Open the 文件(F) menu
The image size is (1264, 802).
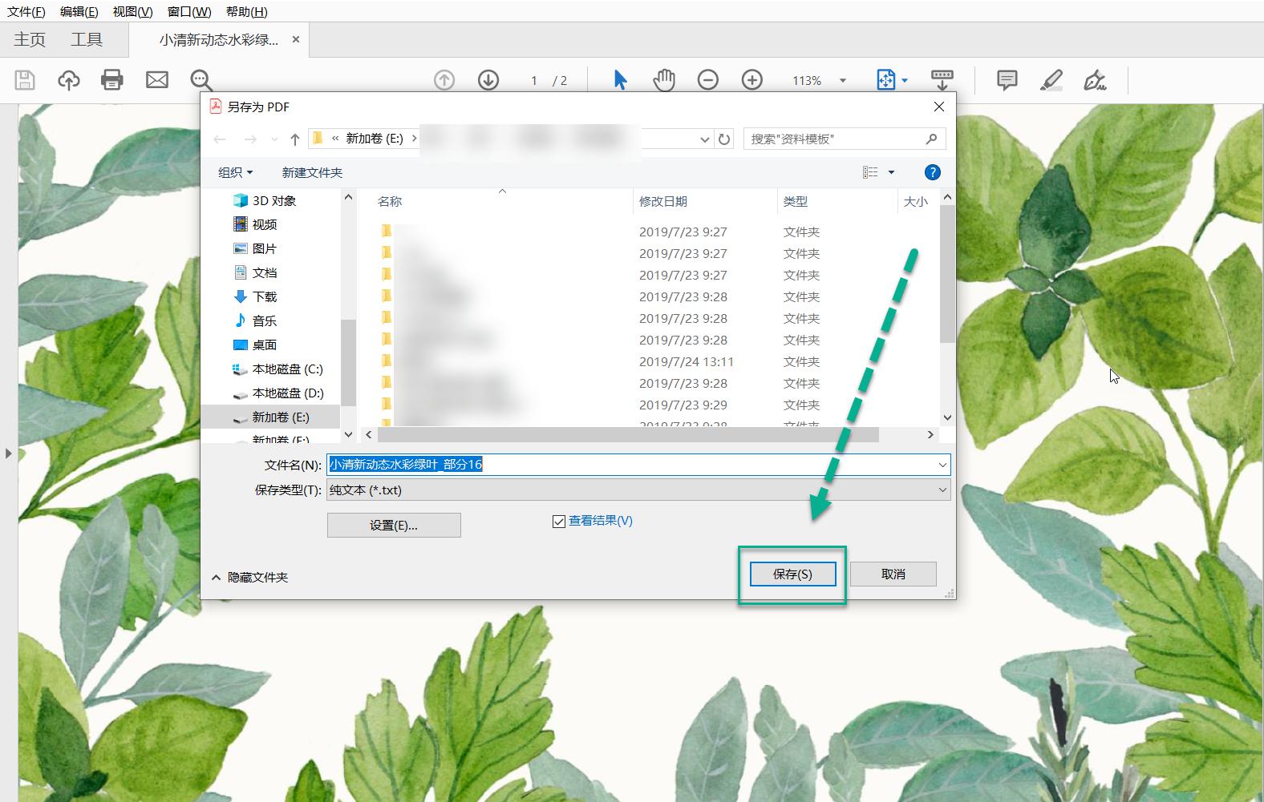pyautogui.click(x=26, y=11)
